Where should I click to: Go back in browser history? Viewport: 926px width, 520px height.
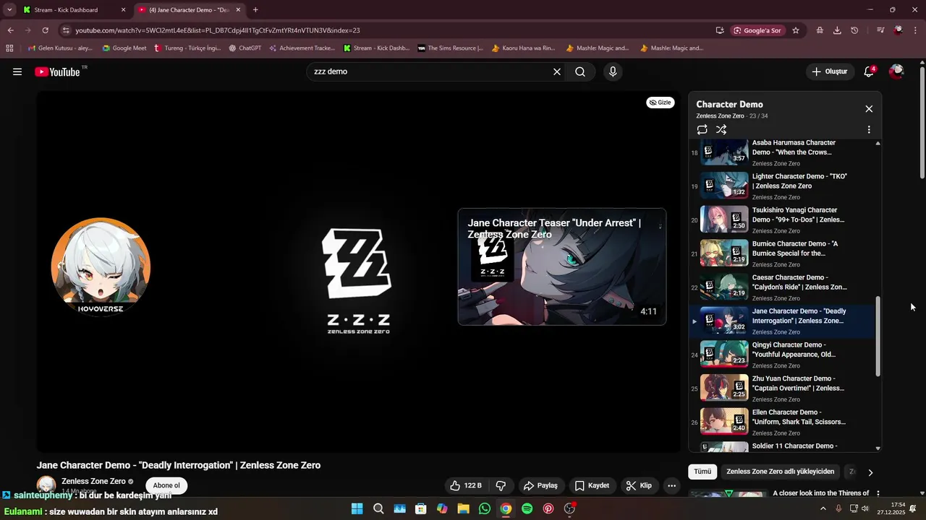click(10, 30)
